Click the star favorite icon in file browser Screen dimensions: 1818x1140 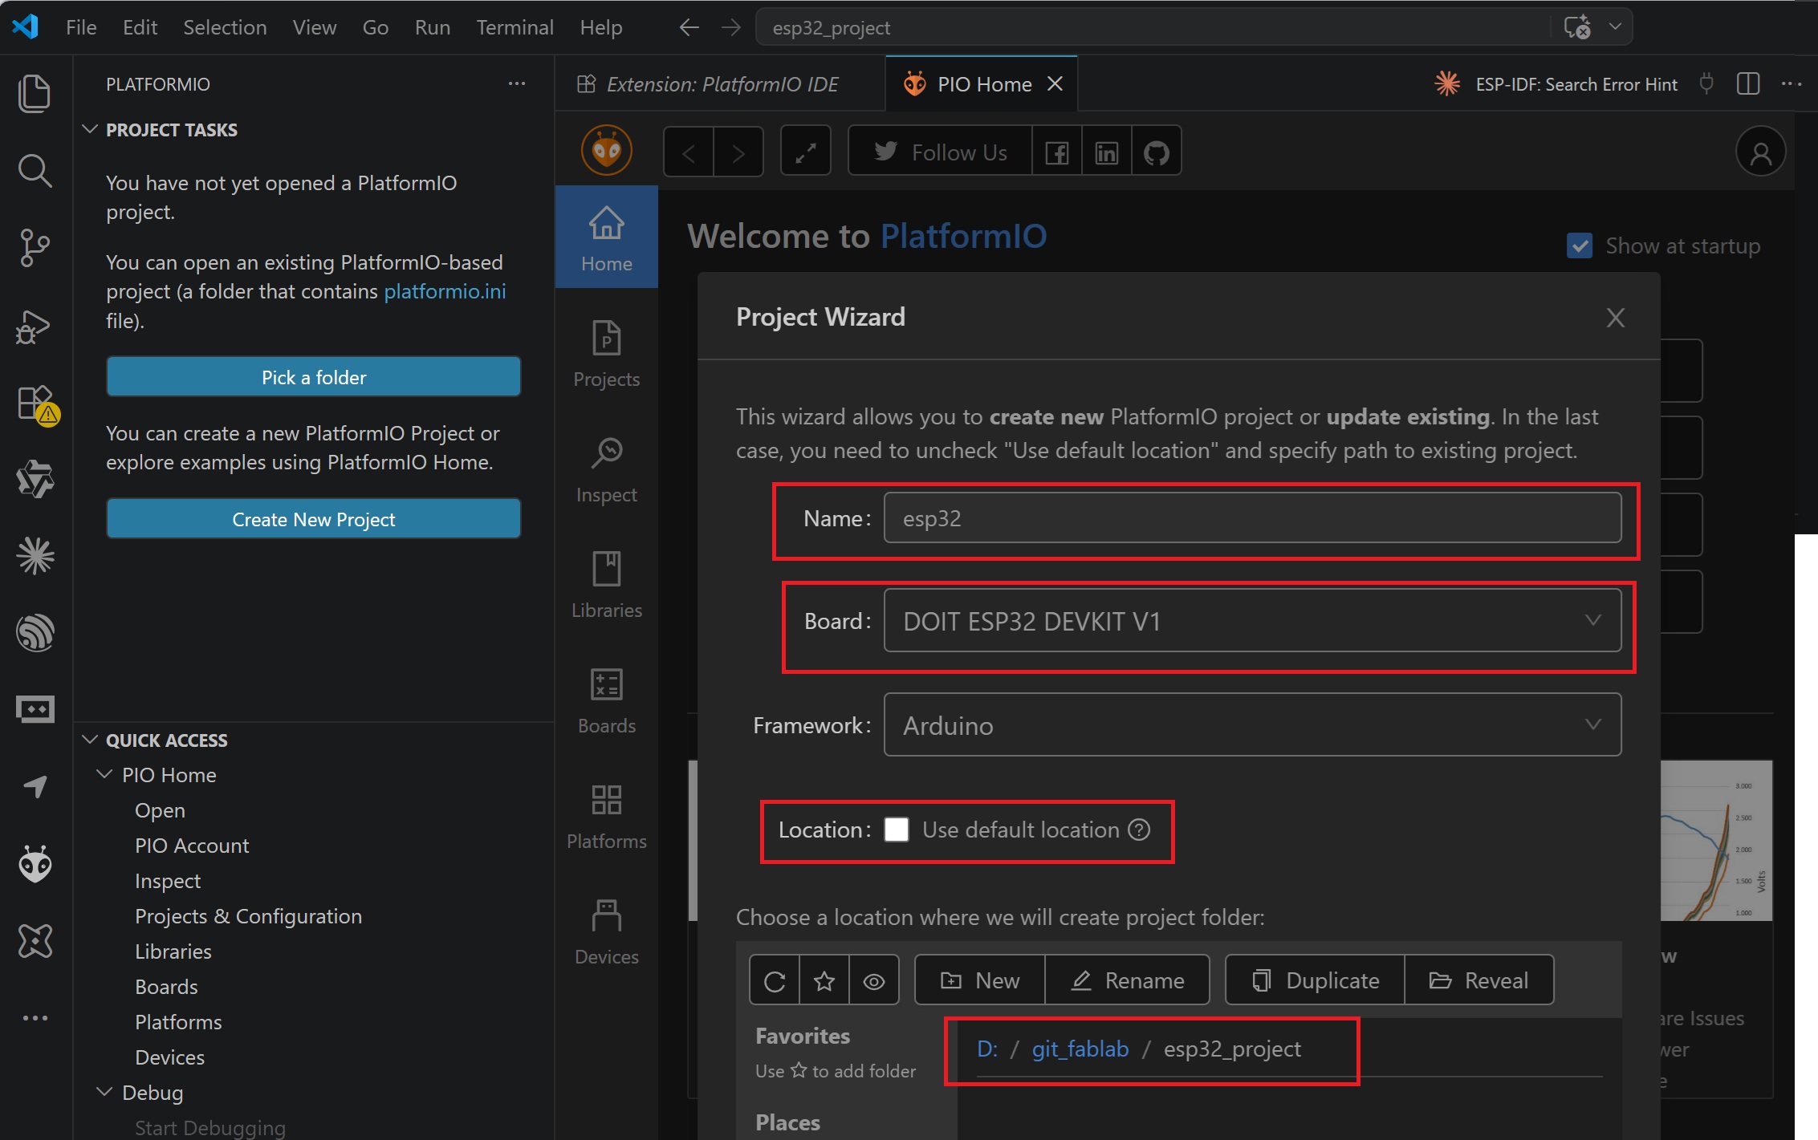(824, 980)
